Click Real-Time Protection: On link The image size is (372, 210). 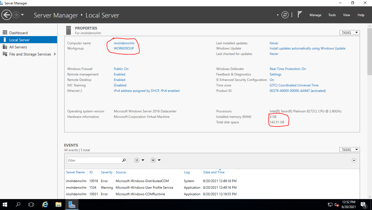pos(288,69)
